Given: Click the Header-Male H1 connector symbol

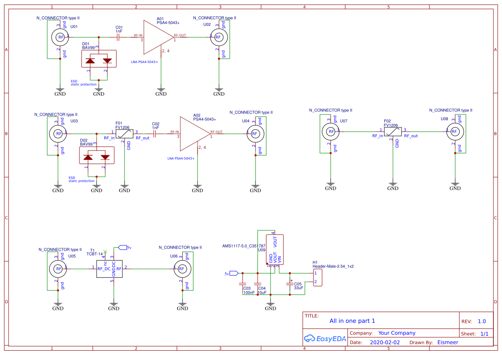Looking at the screenshot, I should (316, 277).
